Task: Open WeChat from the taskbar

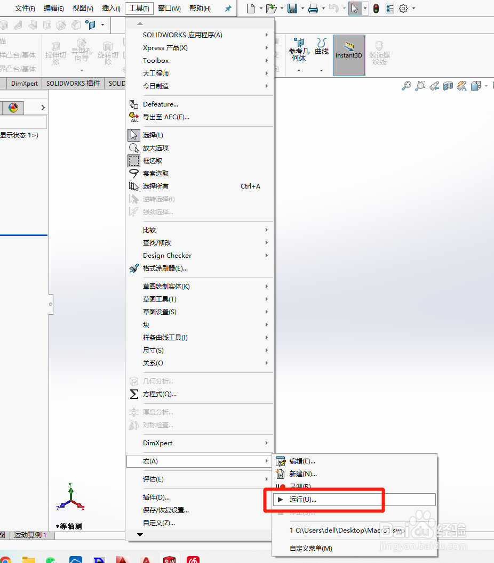Action: [x=52, y=559]
